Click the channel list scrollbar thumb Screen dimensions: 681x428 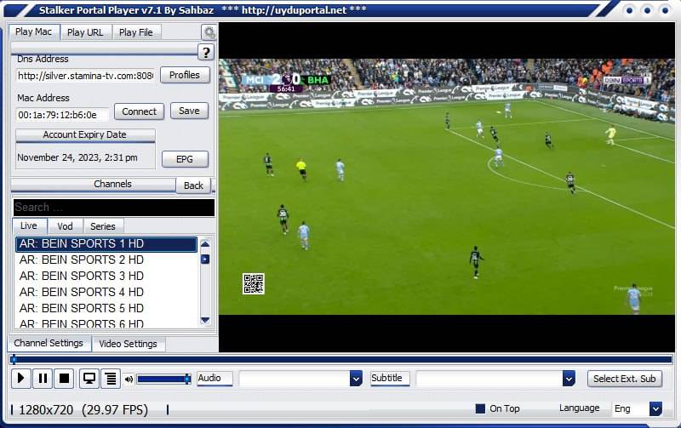[205, 260]
